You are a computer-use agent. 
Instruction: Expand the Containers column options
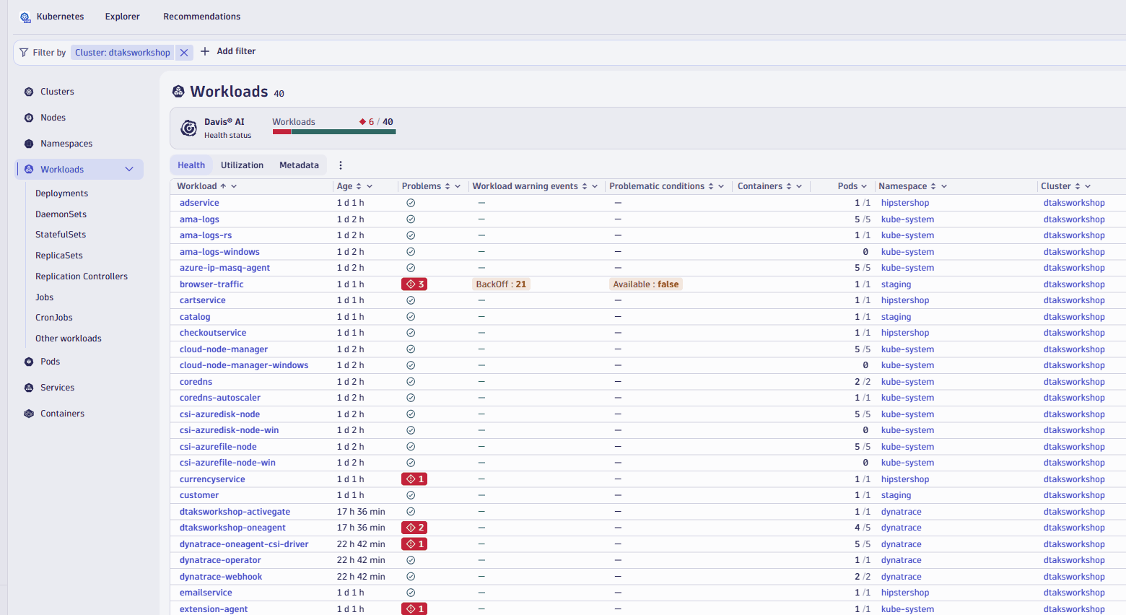pyautogui.click(x=799, y=186)
